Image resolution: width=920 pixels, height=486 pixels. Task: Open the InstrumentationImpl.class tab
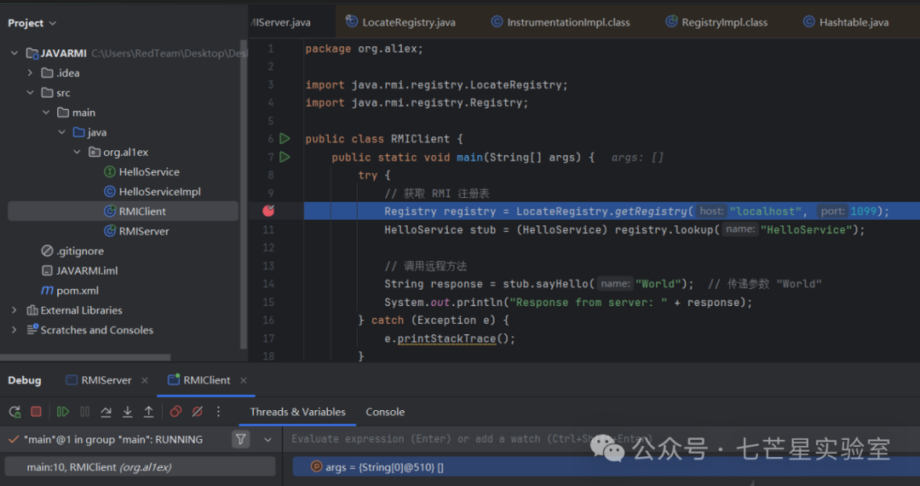pos(561,22)
